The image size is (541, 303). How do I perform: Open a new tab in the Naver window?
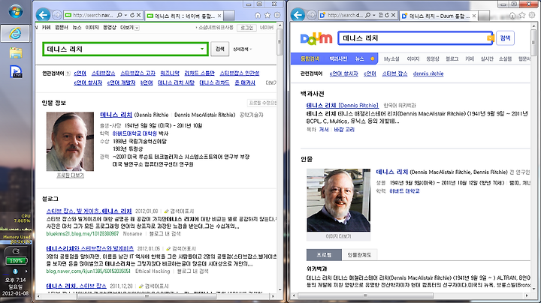[x=229, y=16]
